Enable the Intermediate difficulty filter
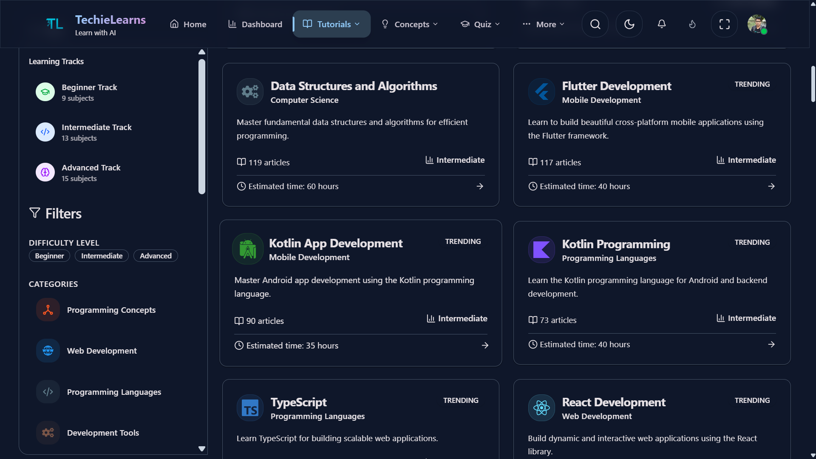816x459 pixels. click(101, 255)
